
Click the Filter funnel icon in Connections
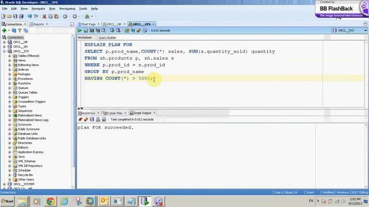click(20, 30)
